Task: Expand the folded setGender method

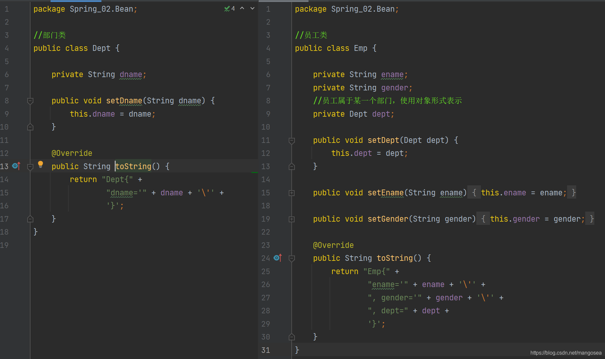Action: point(292,219)
